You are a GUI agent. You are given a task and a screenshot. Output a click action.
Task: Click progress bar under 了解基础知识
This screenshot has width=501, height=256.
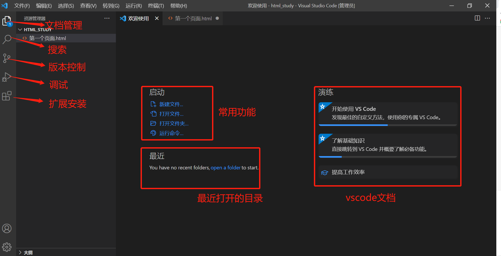[x=388, y=157]
